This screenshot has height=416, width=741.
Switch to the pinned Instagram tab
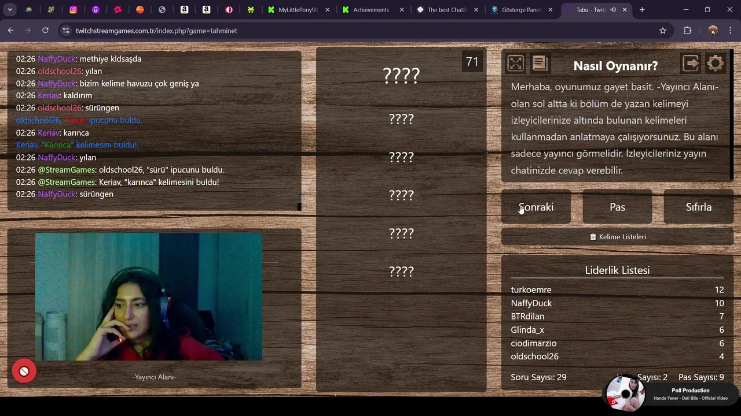pos(74,10)
